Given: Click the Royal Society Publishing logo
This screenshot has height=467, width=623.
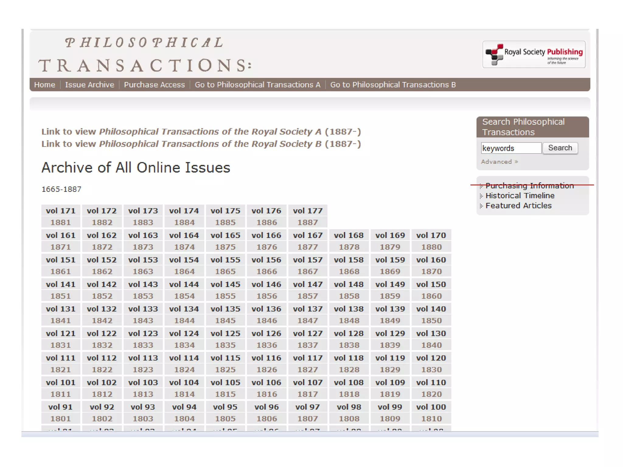Looking at the screenshot, I should pos(534,54).
